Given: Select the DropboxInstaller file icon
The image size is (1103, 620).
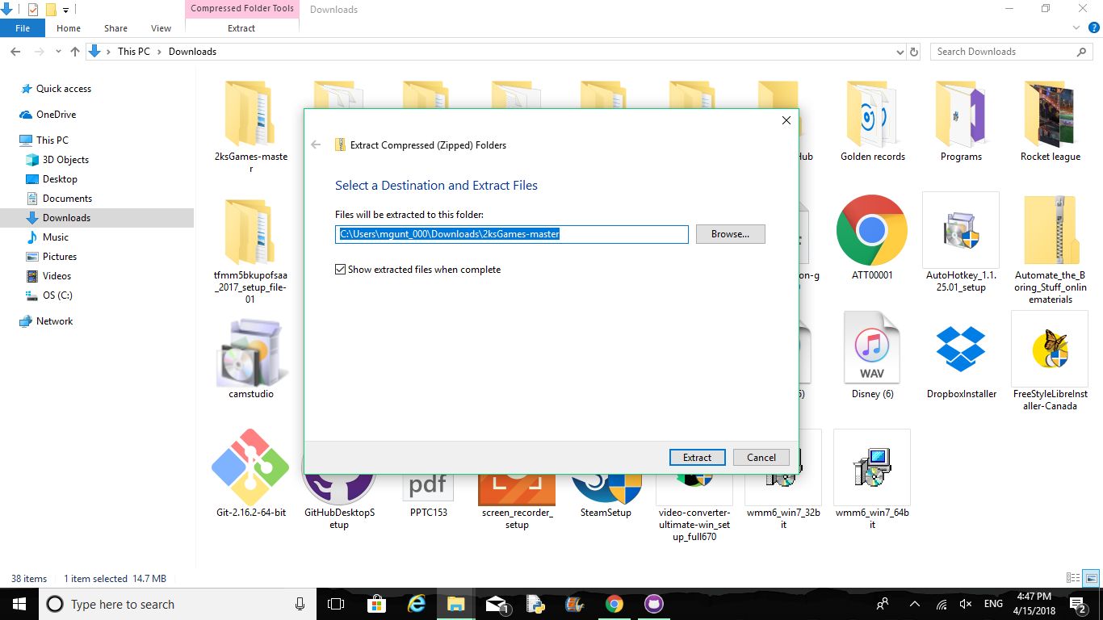Looking at the screenshot, I should [x=961, y=351].
